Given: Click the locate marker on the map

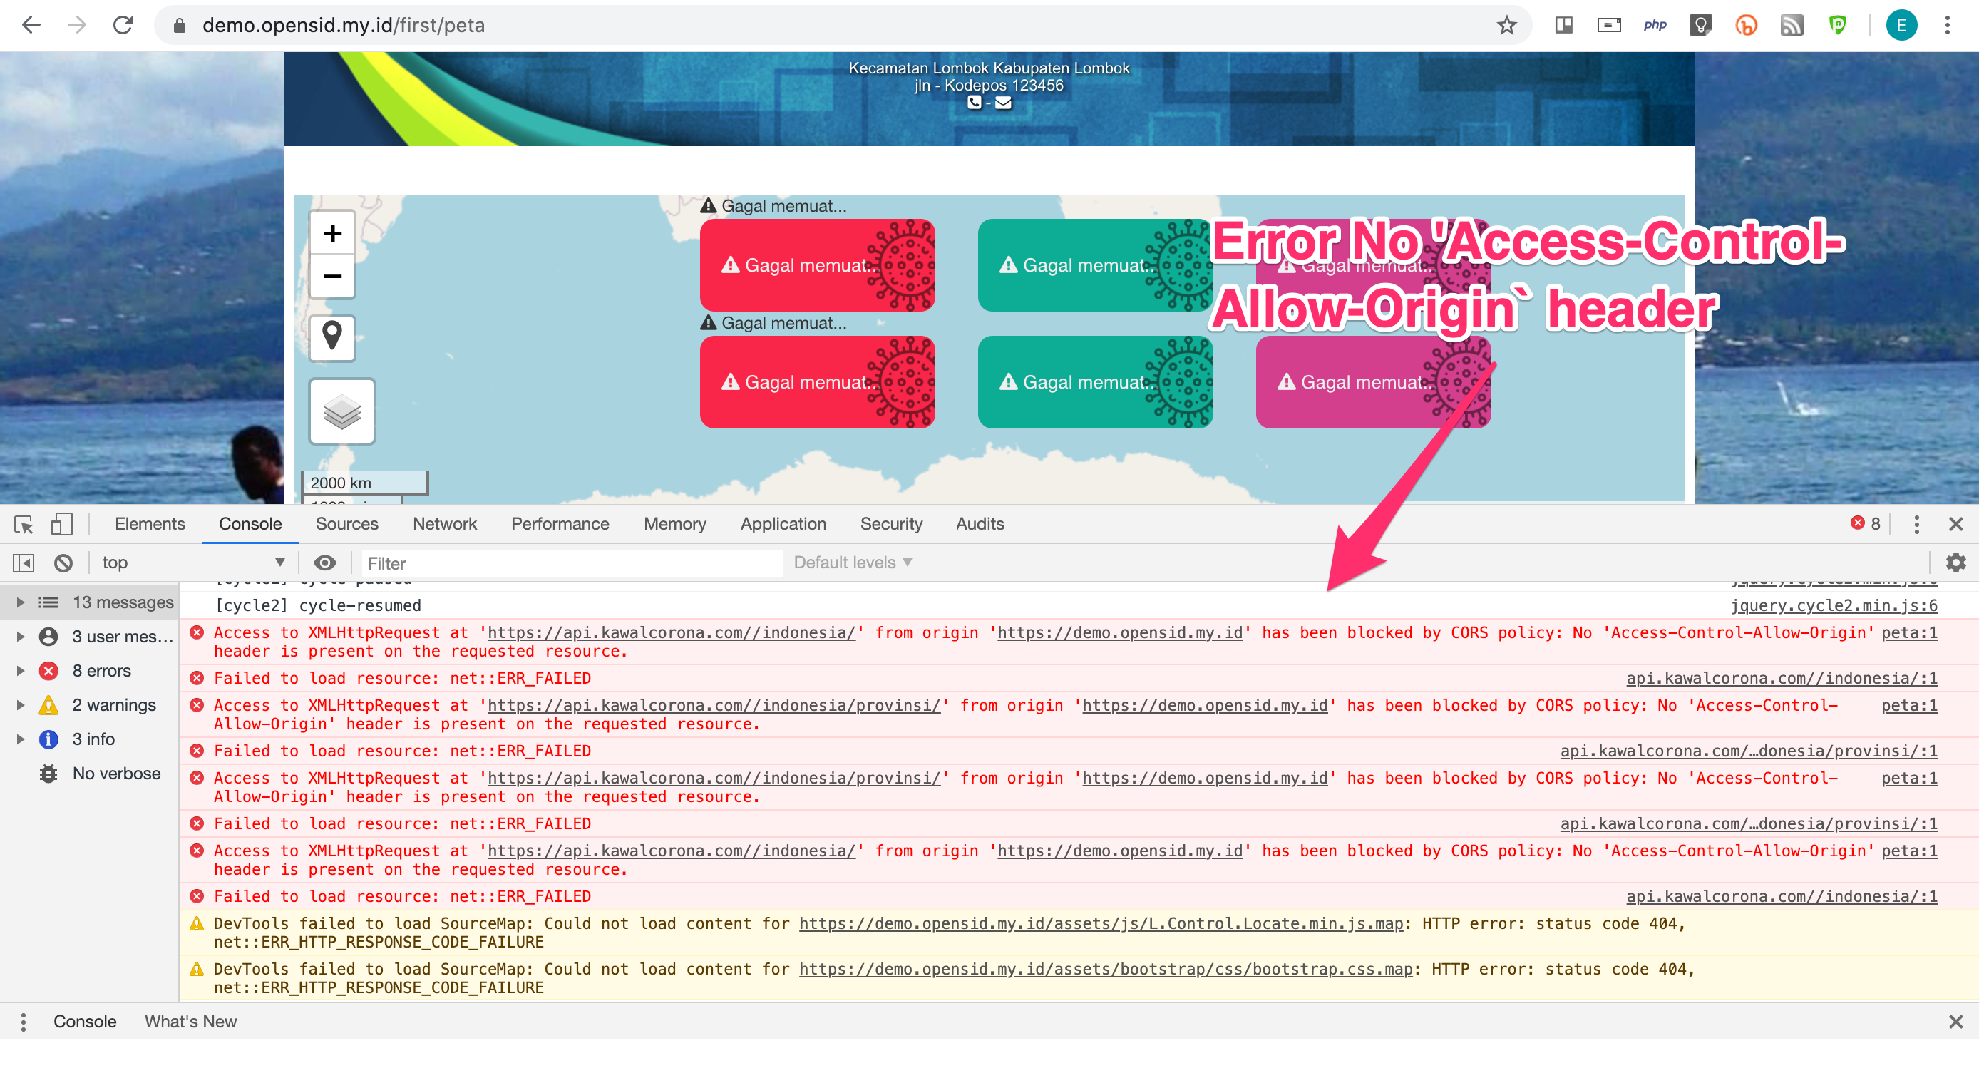Looking at the screenshot, I should (332, 338).
